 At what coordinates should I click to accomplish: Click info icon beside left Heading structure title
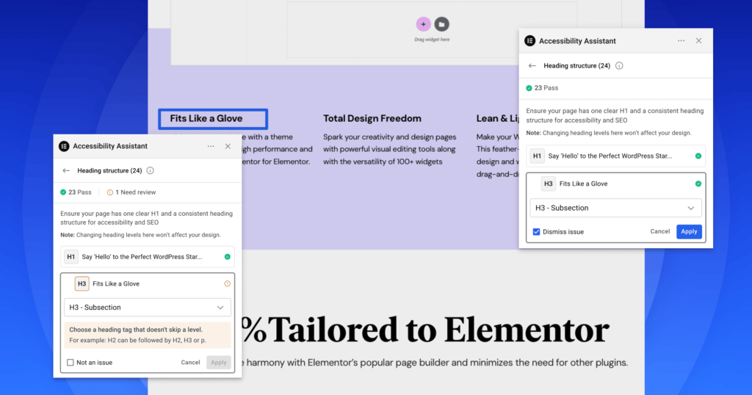pos(150,170)
